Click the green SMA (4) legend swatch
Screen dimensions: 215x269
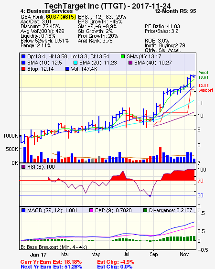[123, 56]
